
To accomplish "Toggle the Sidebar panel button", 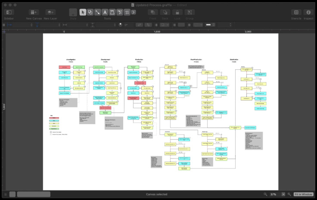I will pyautogui.click(x=9, y=12).
